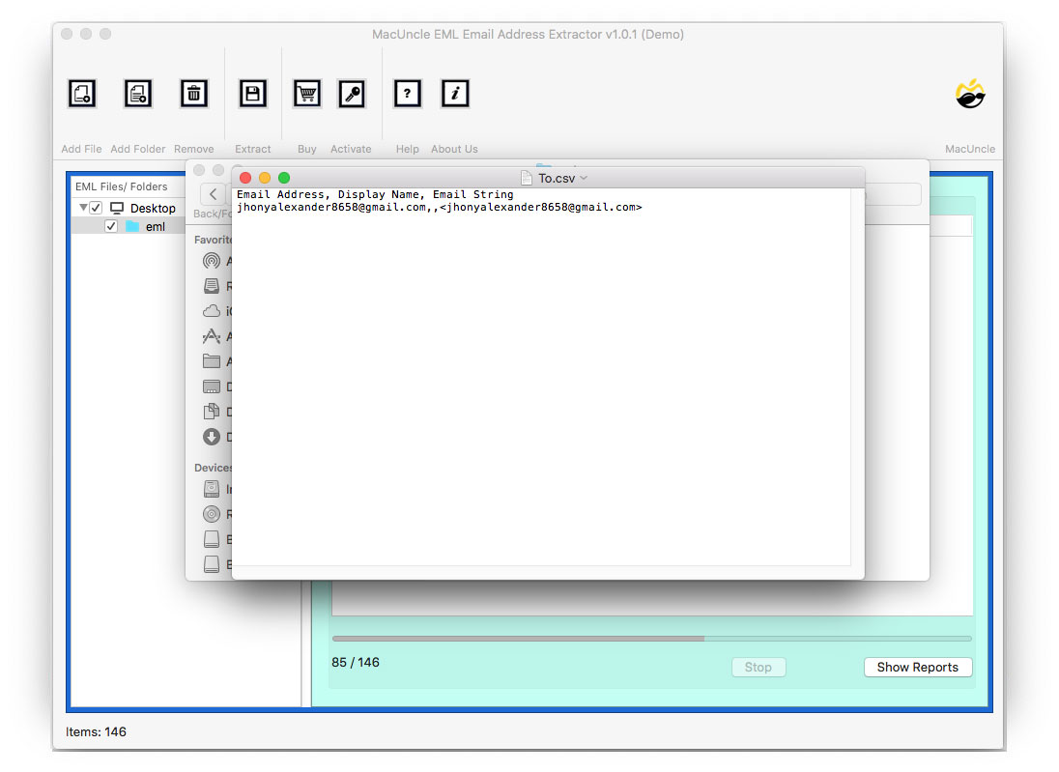Select the eml tree item label
The height and width of the screenshot is (772, 1059).
pos(156,227)
